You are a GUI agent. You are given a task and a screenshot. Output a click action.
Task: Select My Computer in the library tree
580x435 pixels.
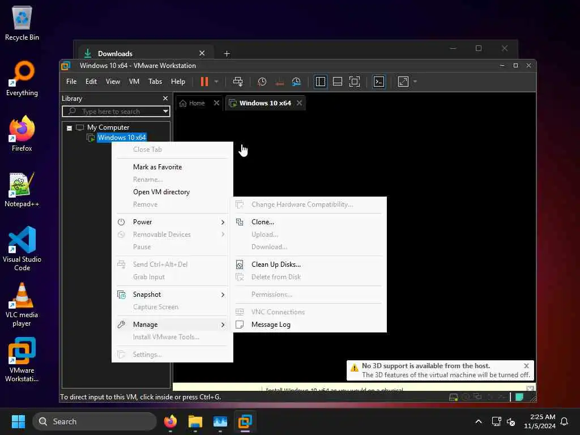(x=108, y=127)
